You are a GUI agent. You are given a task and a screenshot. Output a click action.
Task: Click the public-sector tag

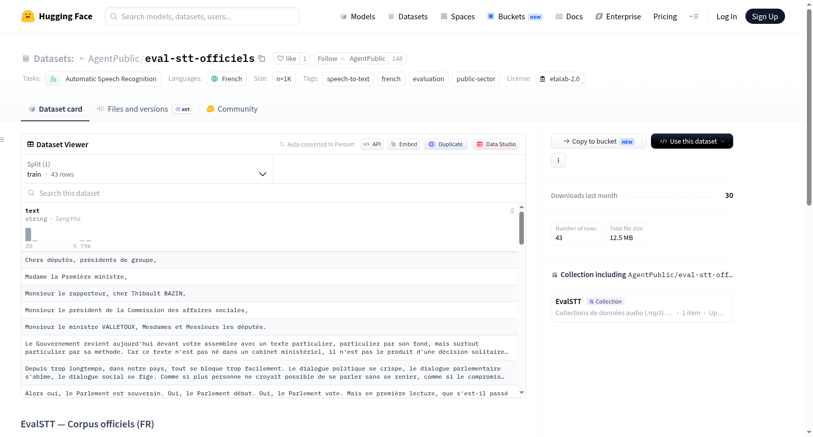pos(476,79)
